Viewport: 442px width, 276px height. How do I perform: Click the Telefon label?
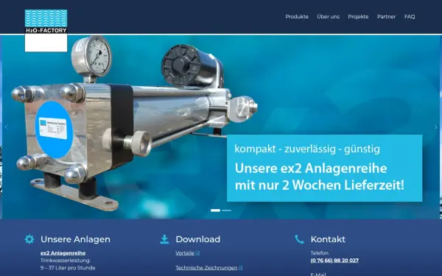[x=320, y=253]
